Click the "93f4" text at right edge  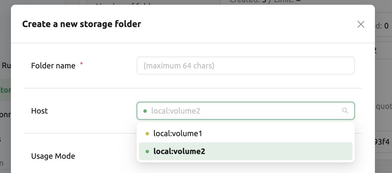[382, 142]
